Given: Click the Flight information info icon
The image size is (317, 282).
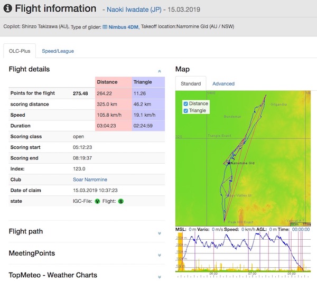Looking at the screenshot, I should [x=7, y=8].
